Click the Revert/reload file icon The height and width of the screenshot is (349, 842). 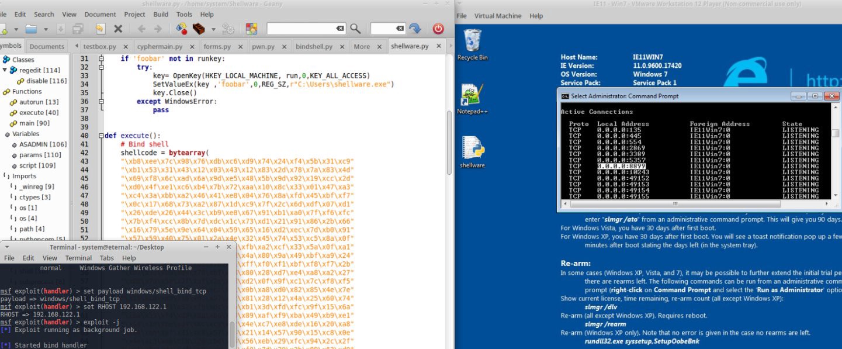tap(100, 29)
